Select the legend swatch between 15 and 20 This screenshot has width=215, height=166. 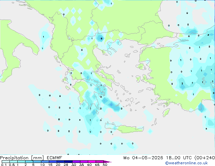click(53, 162)
